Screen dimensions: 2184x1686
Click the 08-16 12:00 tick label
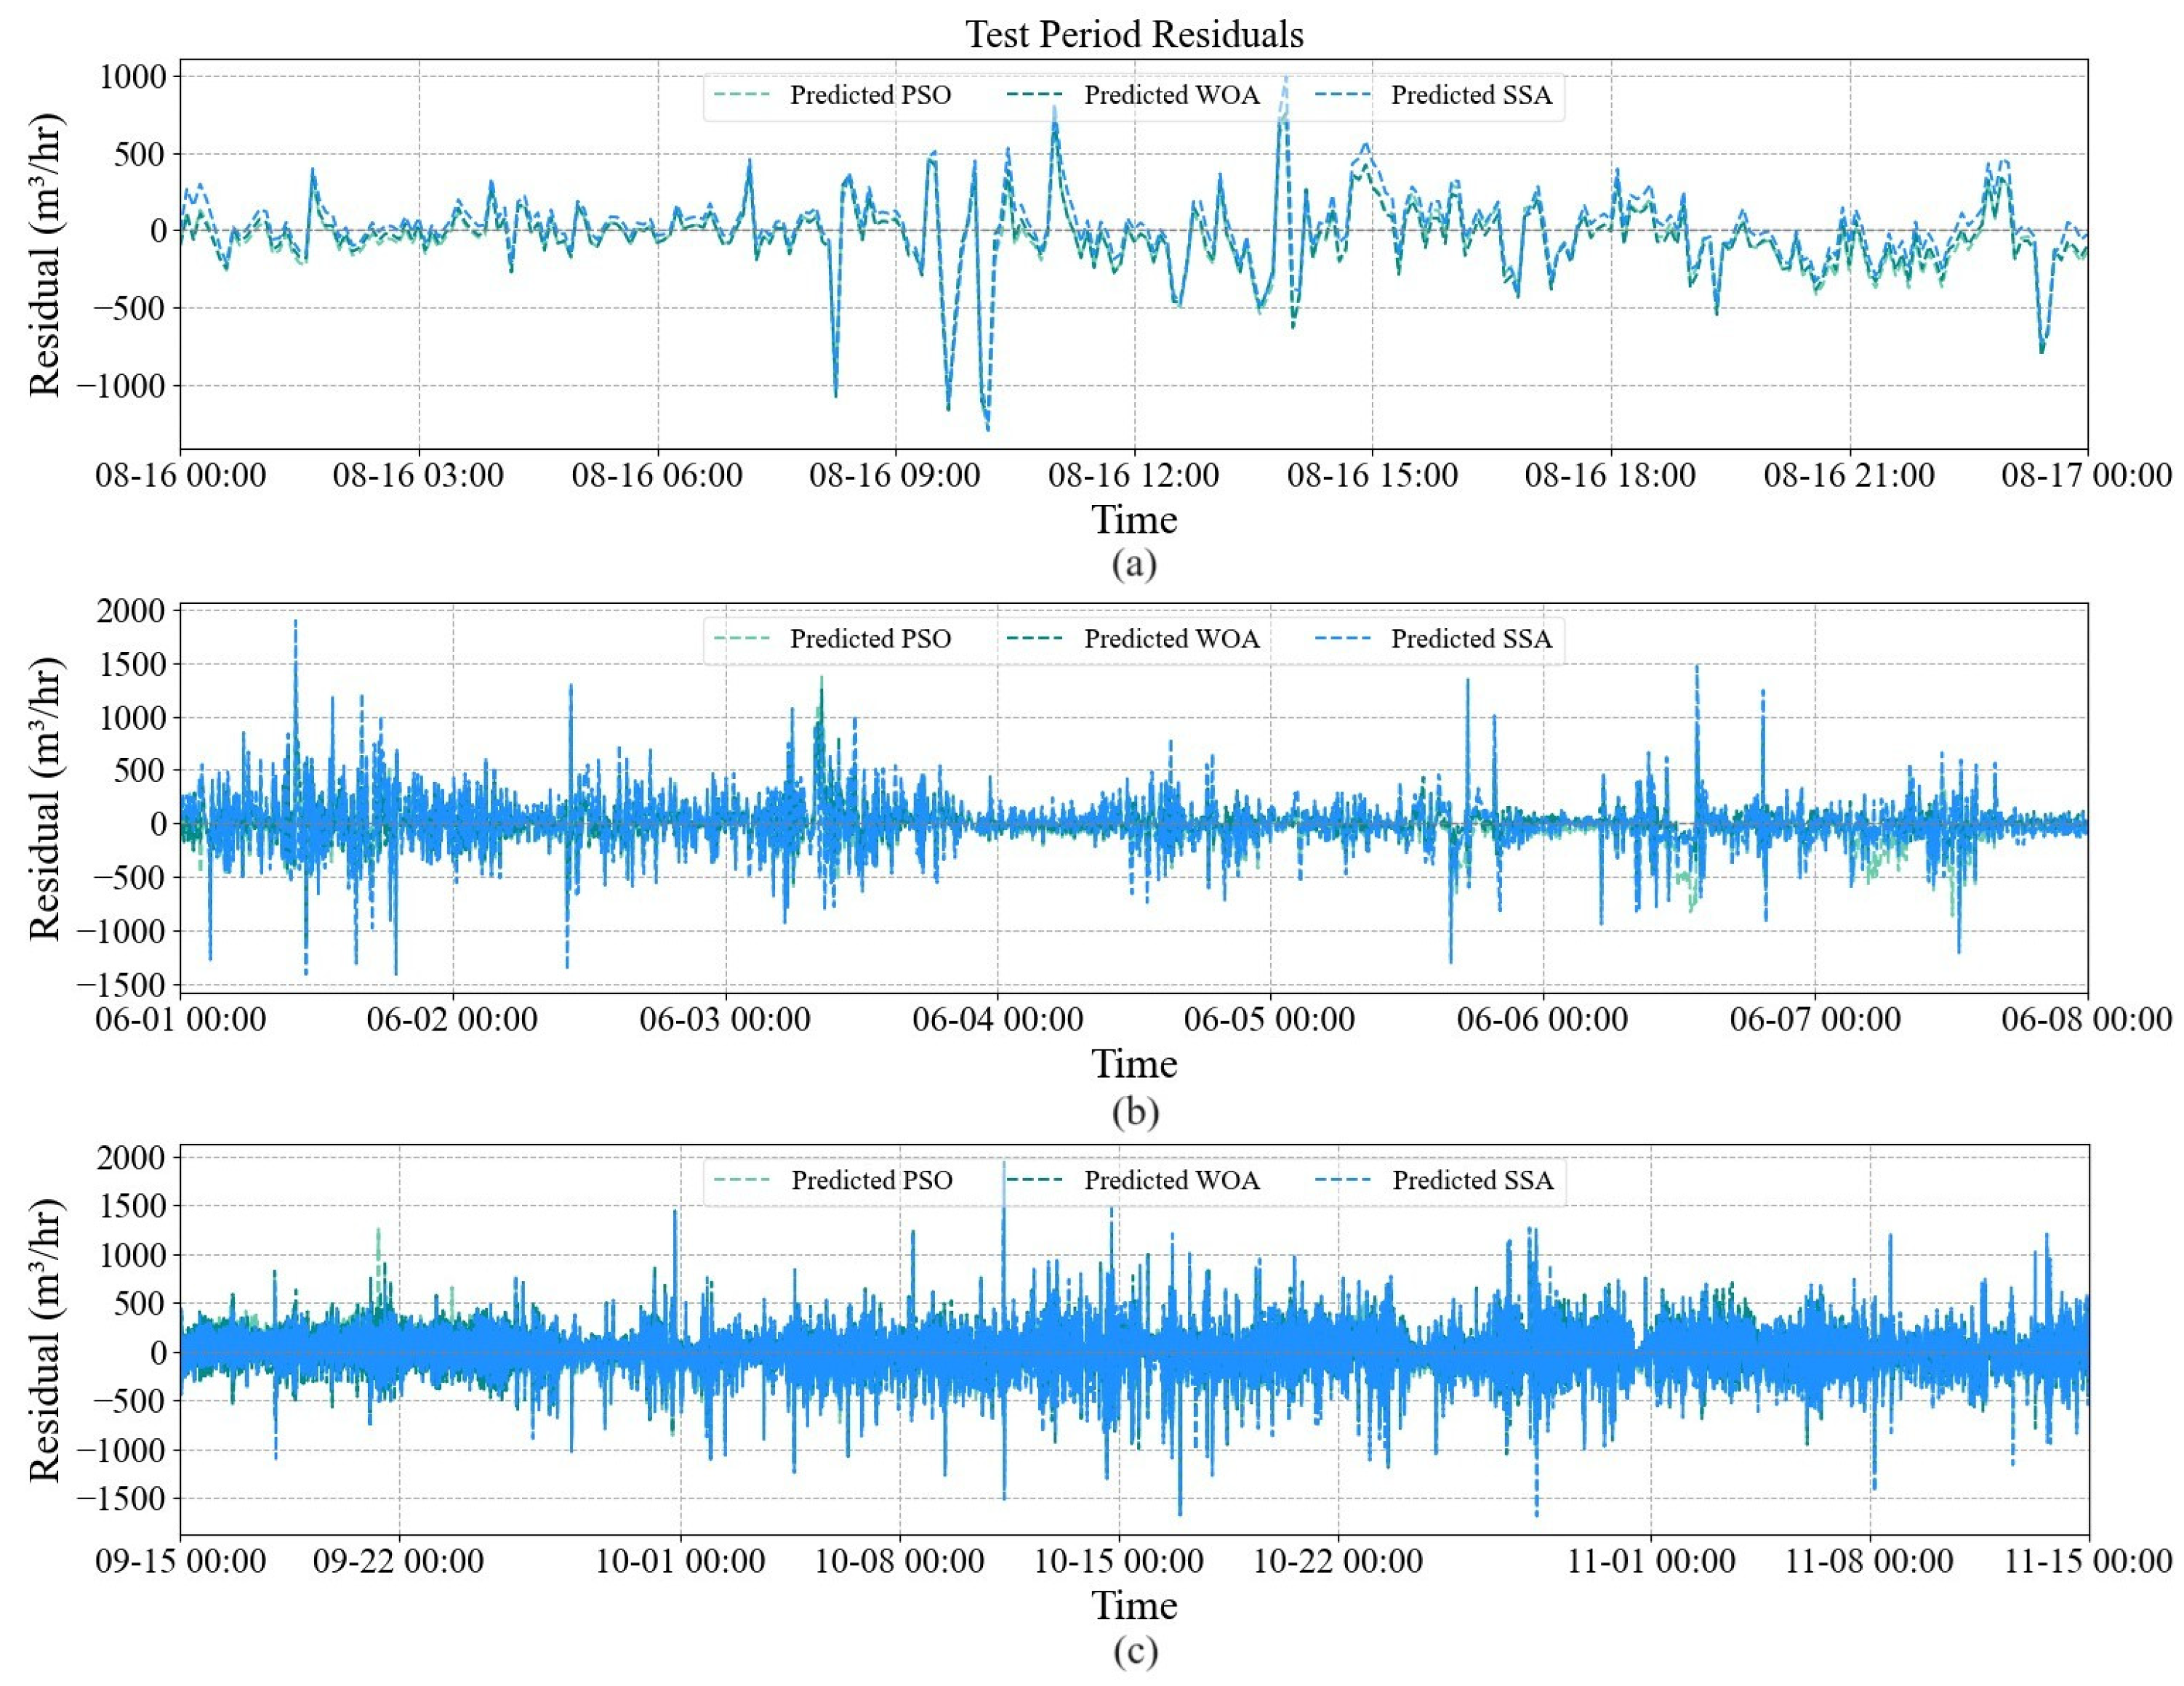click(x=1133, y=476)
